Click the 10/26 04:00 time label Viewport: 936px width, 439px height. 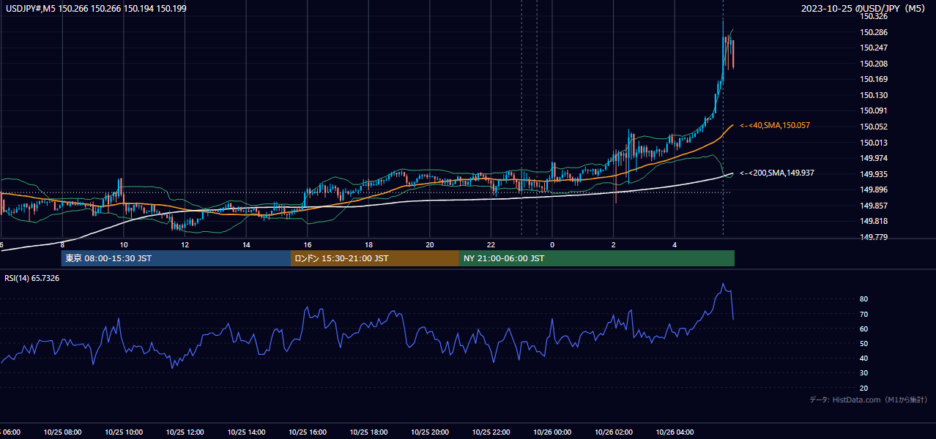(675, 432)
